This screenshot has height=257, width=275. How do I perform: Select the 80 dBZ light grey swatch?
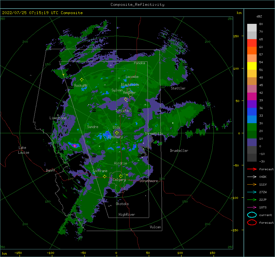(x=252, y=28)
